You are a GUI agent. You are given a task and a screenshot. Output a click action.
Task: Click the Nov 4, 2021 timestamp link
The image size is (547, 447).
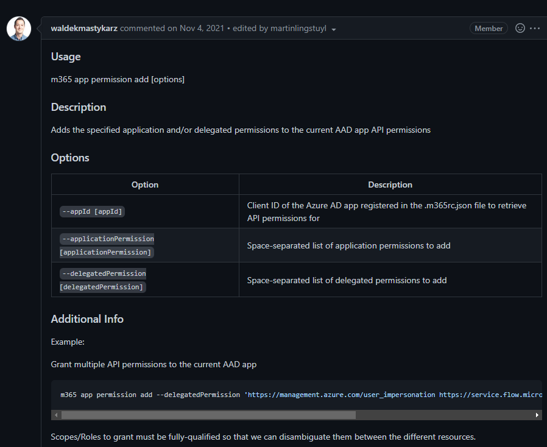tap(201, 28)
